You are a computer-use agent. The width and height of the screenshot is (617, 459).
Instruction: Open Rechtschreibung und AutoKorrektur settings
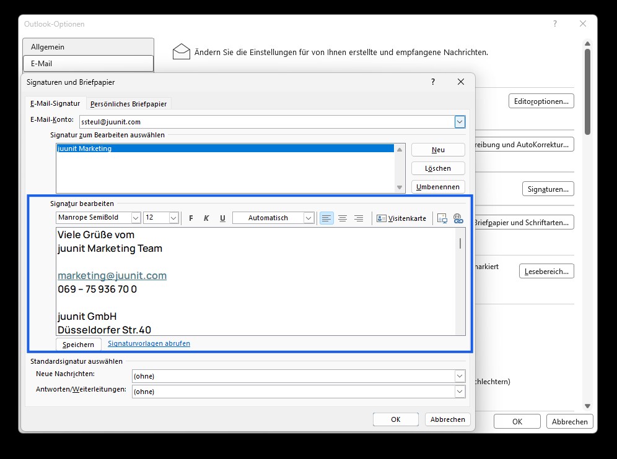coord(523,144)
